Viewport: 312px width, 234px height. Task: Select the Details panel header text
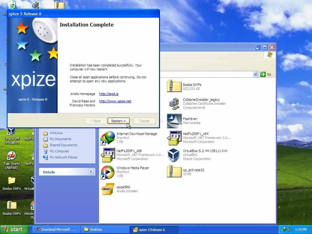pos(49,172)
